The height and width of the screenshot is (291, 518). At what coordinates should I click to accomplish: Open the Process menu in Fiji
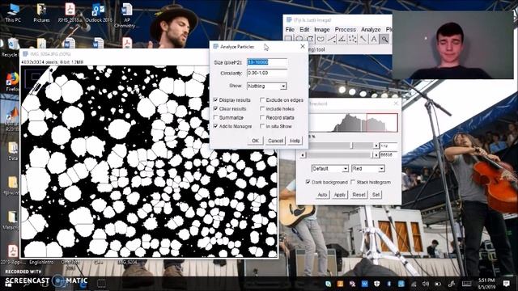346,29
